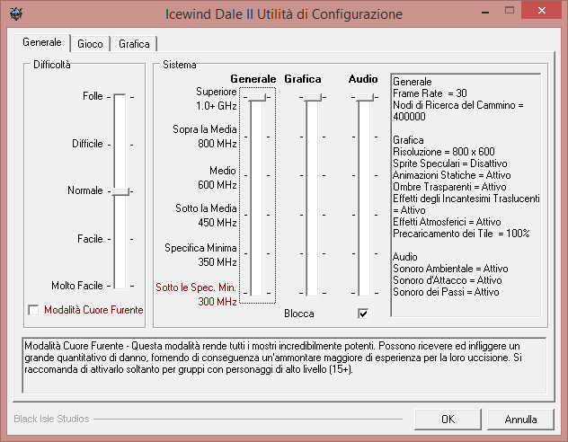Enable Modalità Cuore Furente checkbox

pos(33,310)
